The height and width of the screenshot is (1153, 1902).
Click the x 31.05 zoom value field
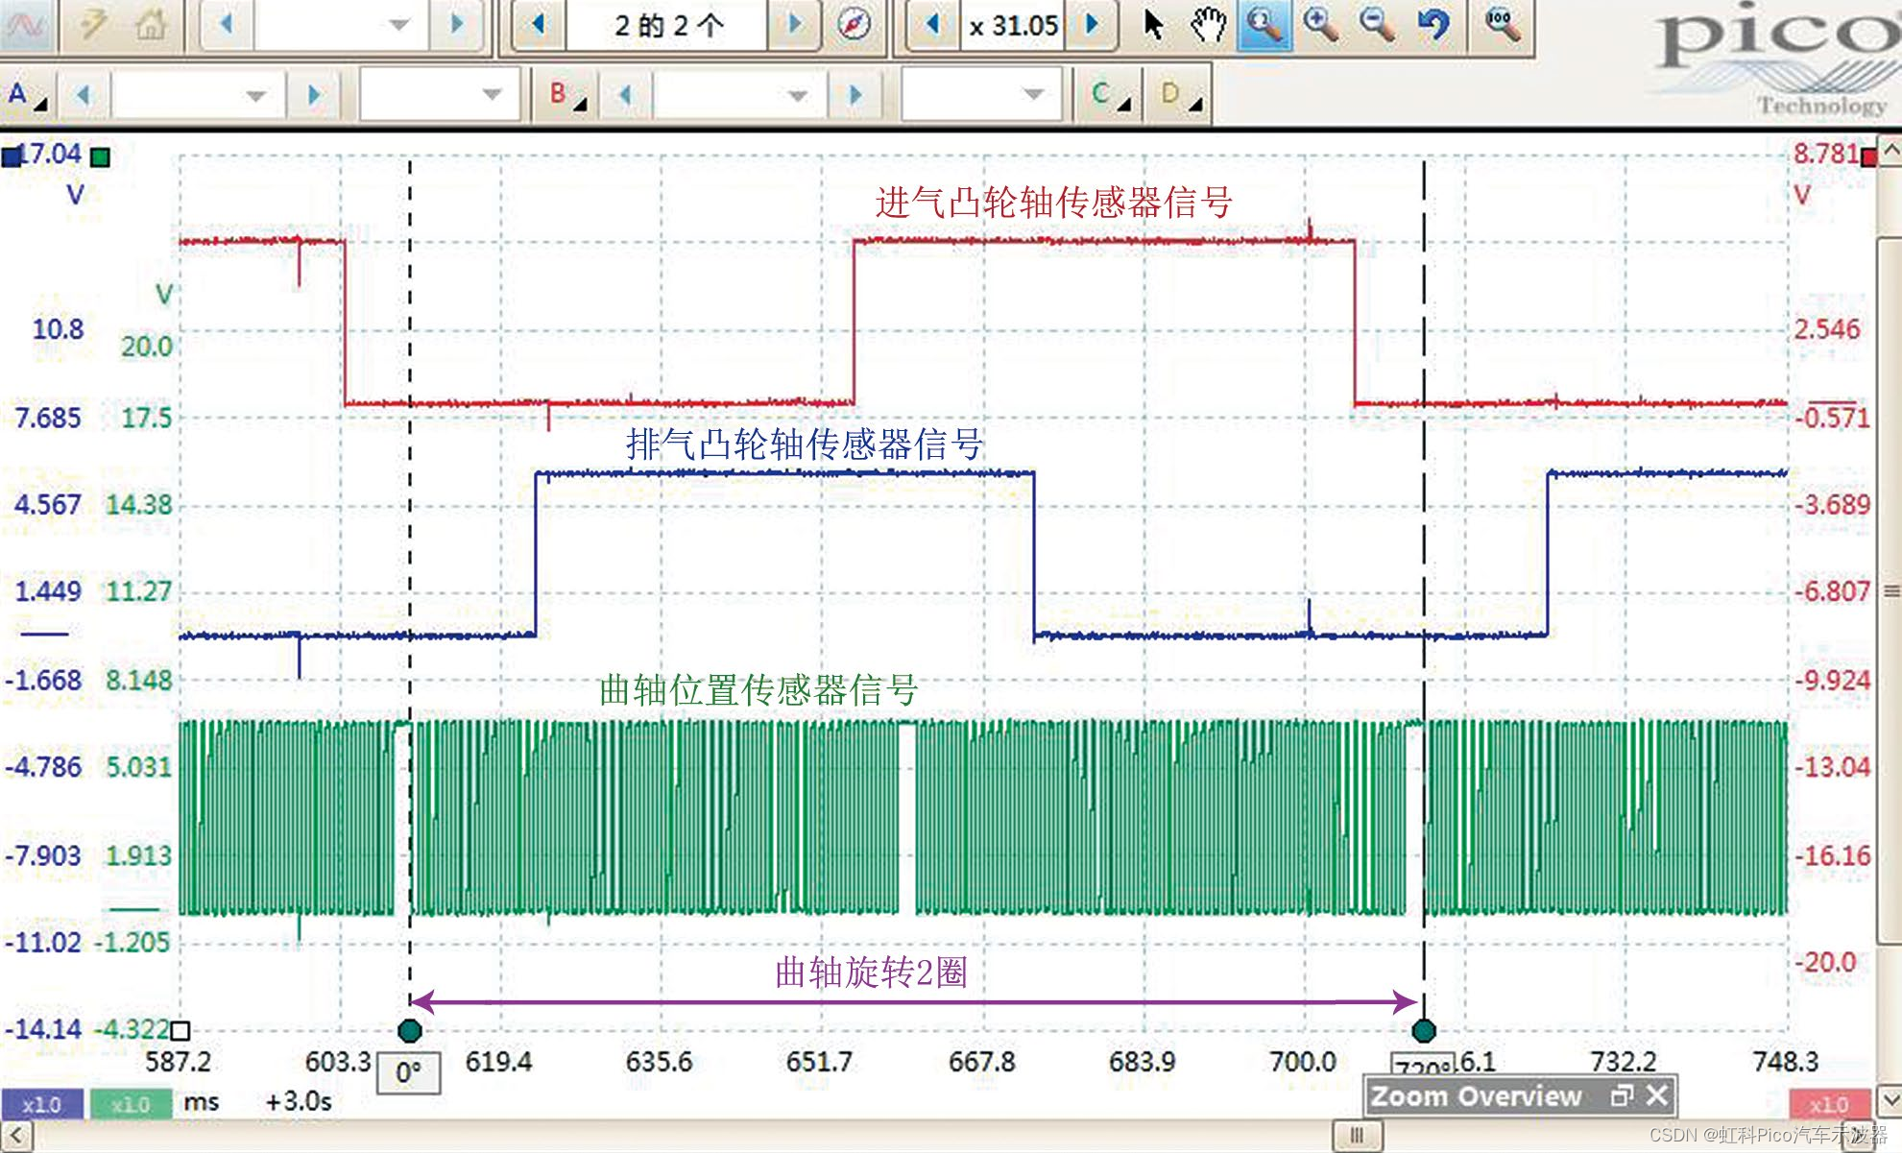click(1013, 25)
